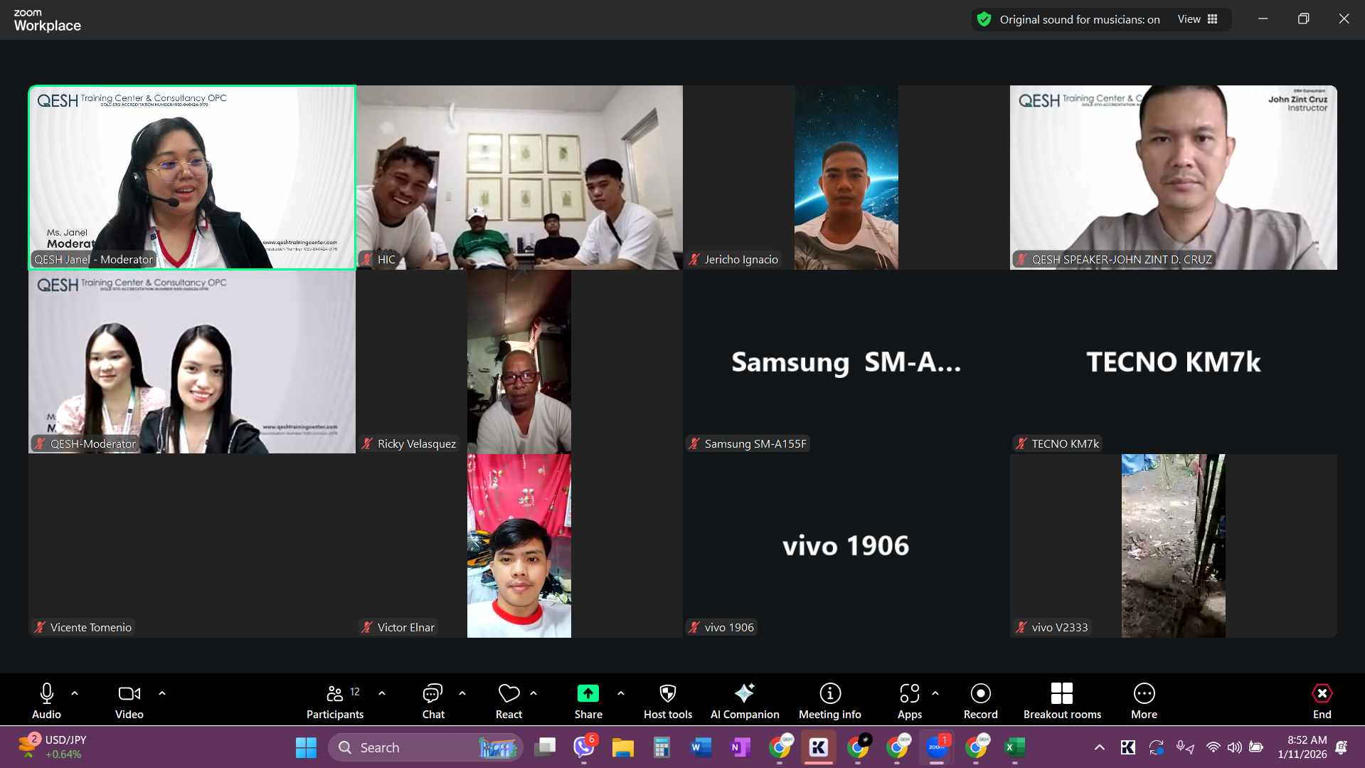Expand share options arrow beside Share
This screenshot has height=768, width=1365.
pyautogui.click(x=621, y=693)
